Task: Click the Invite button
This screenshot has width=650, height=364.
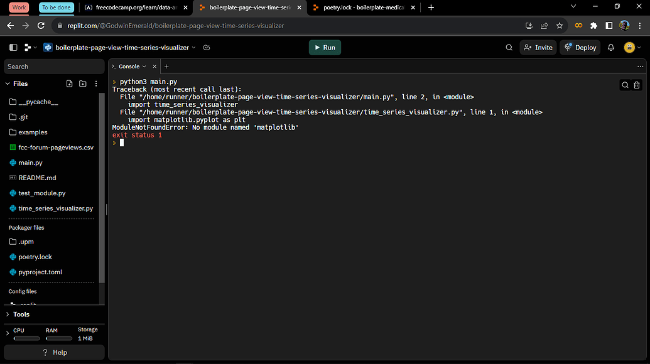Action: (x=538, y=47)
